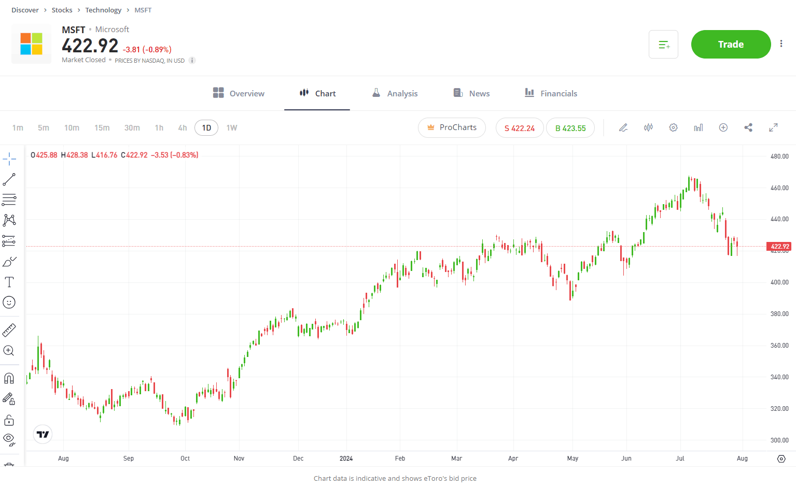This screenshot has height=487, width=796.
Task: Select the Chart tab
Action: pyautogui.click(x=317, y=93)
